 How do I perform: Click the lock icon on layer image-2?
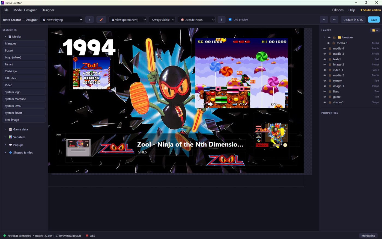(330, 64)
